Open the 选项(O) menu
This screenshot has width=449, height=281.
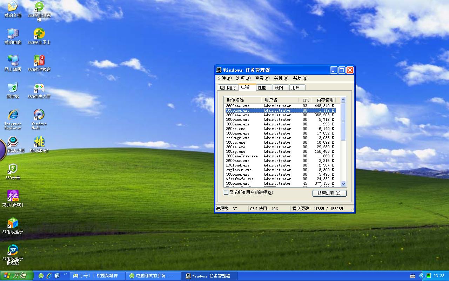243,78
